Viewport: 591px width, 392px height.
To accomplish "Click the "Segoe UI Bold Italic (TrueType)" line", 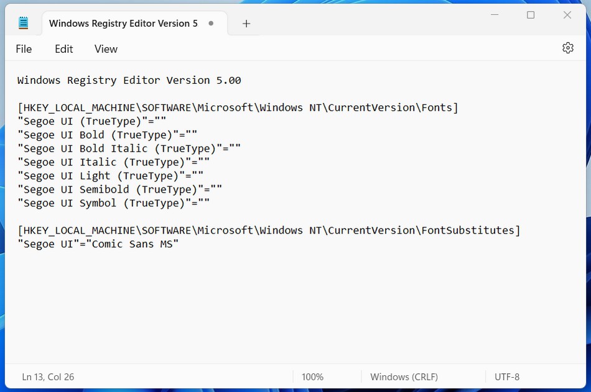I will coord(129,148).
